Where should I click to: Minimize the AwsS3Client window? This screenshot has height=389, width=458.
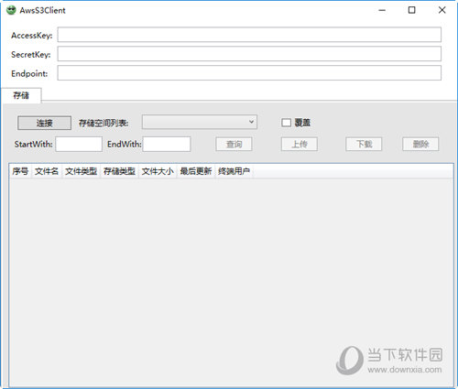click(x=382, y=10)
